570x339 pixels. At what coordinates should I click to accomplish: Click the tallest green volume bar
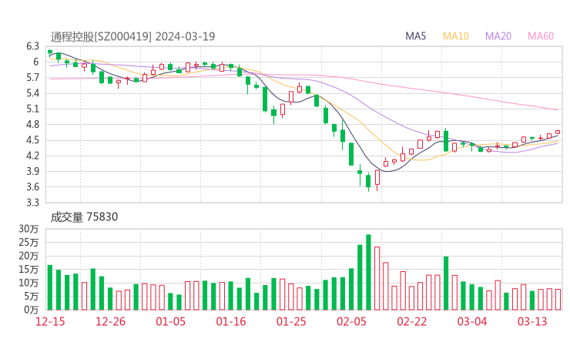tap(368, 272)
